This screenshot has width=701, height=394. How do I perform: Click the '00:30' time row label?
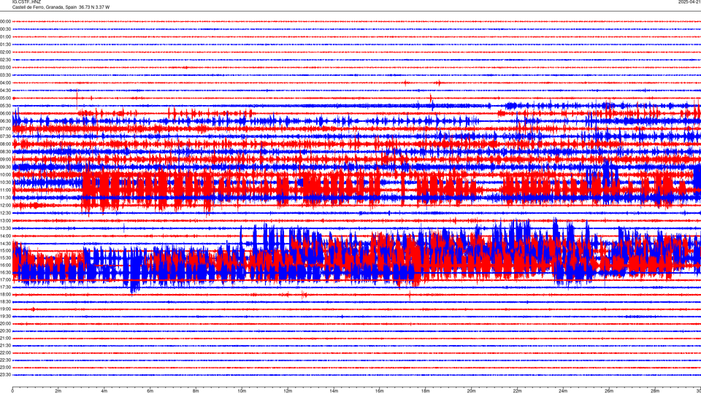coord(5,29)
